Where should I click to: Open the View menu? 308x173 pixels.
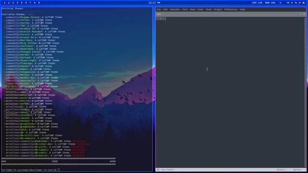click(192, 10)
